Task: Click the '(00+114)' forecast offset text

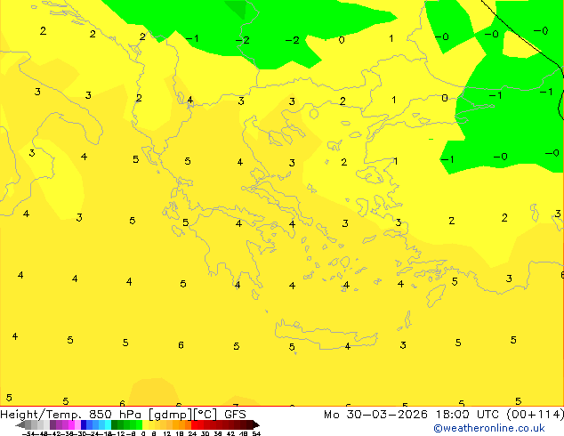Action: [x=535, y=415]
